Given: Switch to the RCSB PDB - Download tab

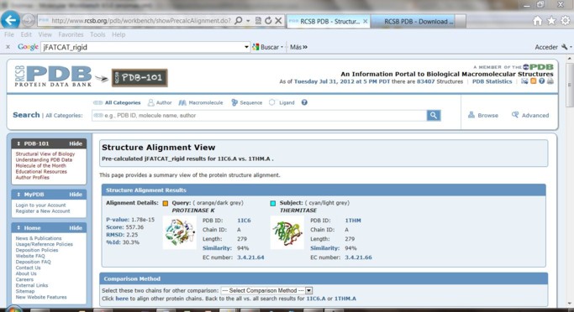Looking at the screenshot, I should point(419,22).
